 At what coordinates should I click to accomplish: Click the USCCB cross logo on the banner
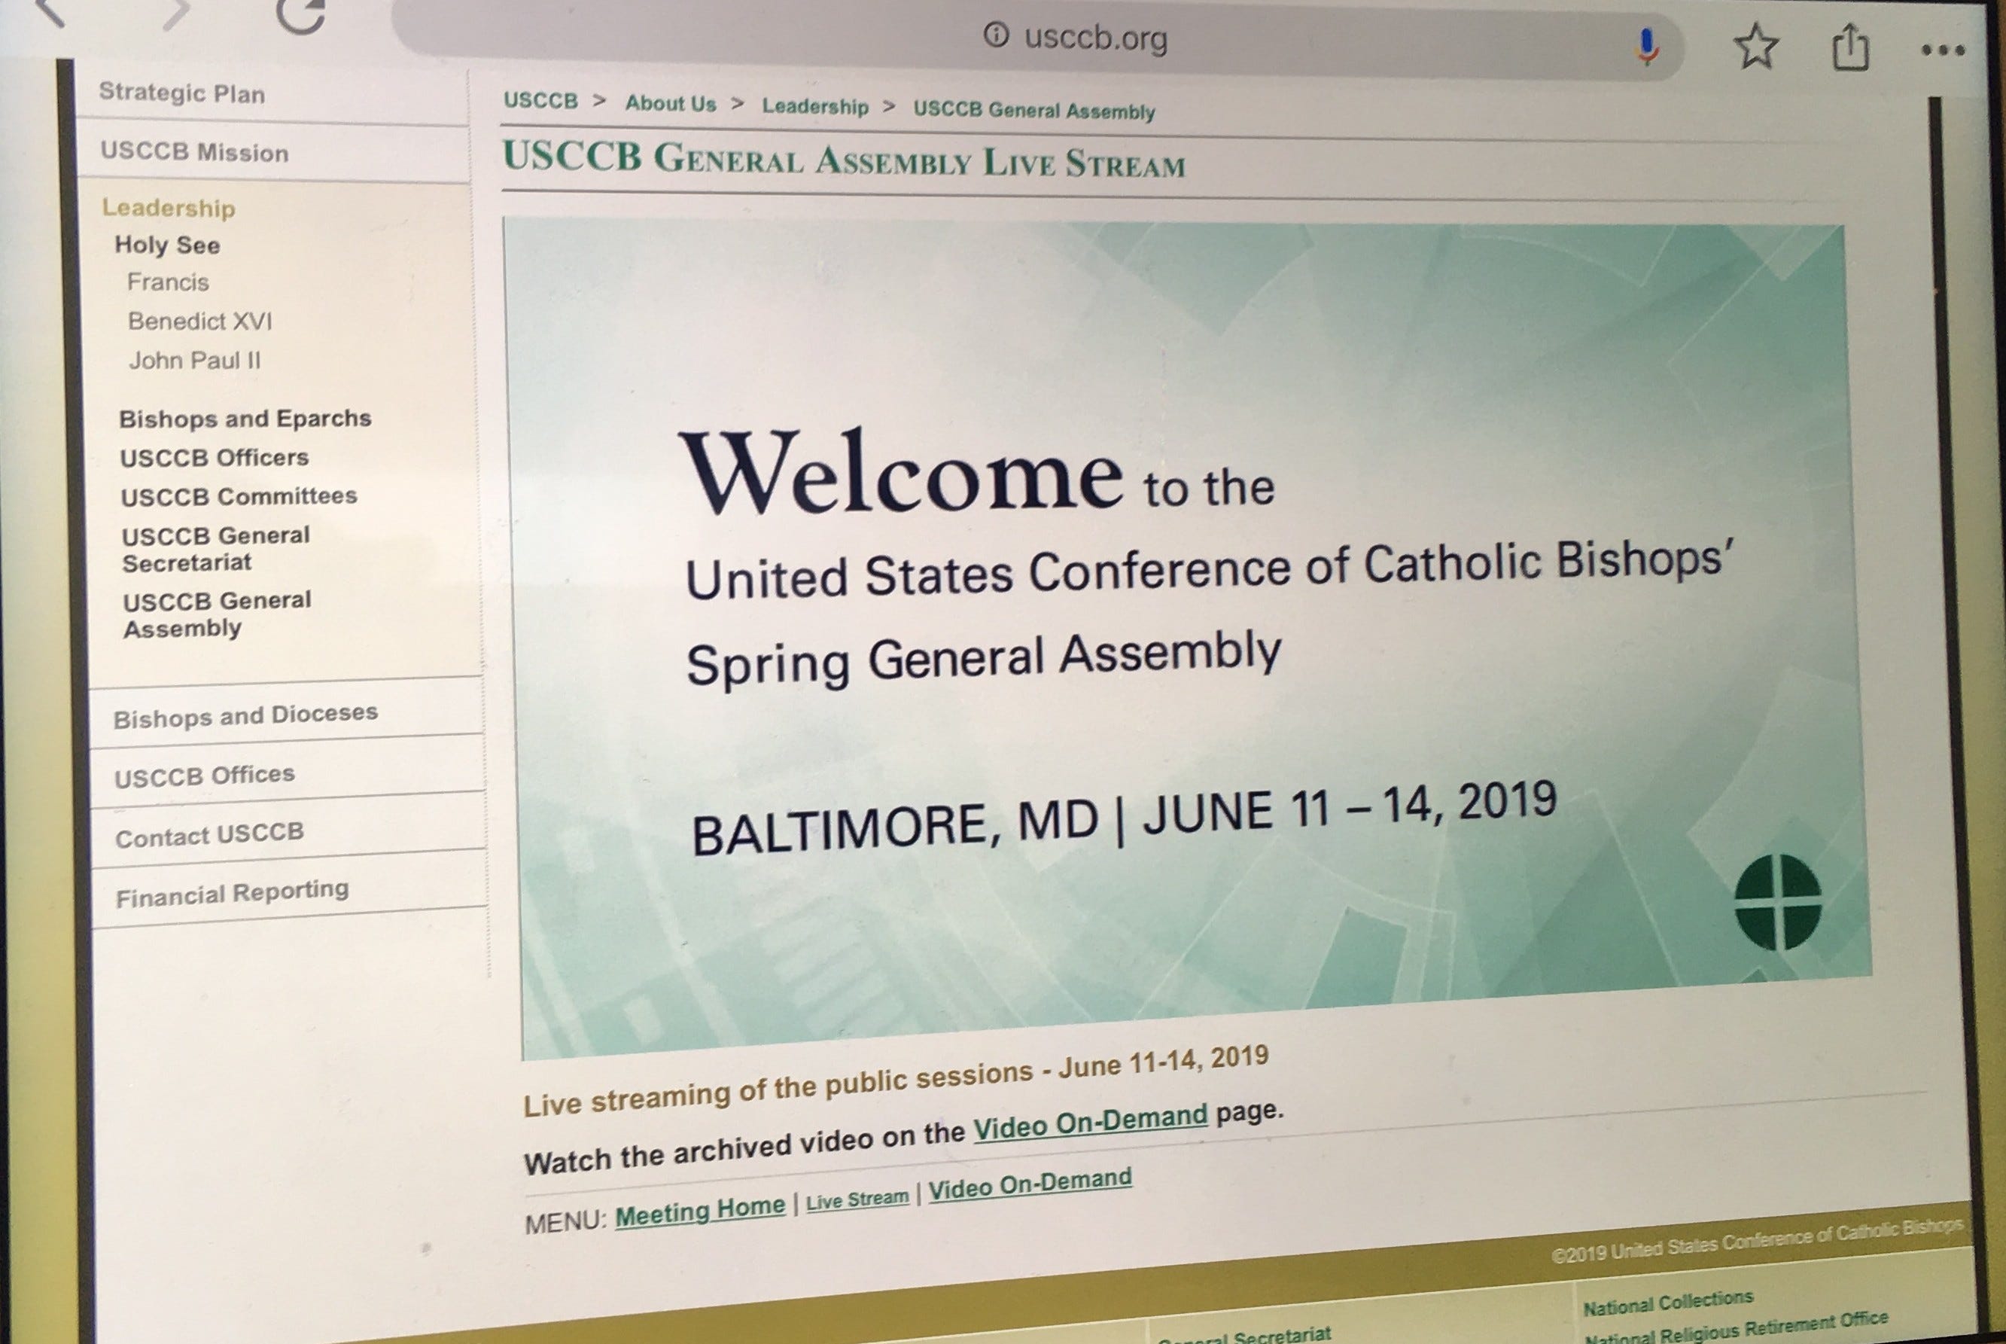point(1777,902)
